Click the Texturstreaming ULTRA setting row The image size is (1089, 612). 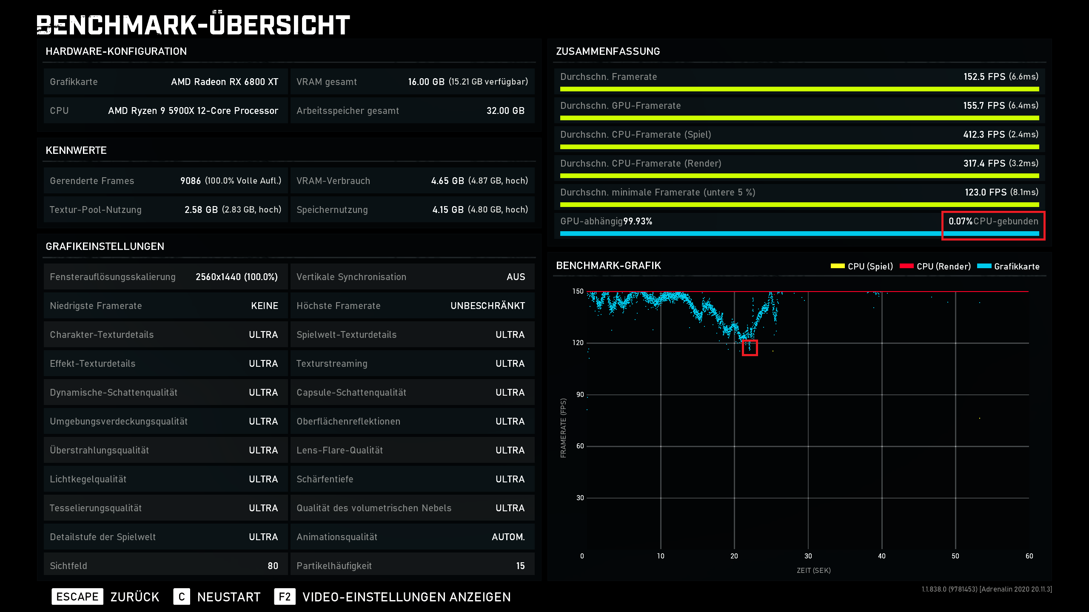coord(412,363)
